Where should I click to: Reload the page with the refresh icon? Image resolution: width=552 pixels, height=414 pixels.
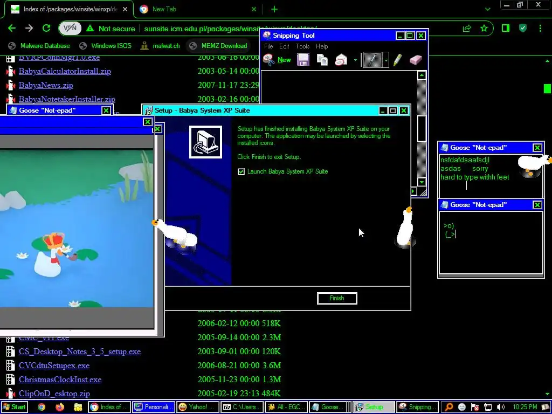[46, 29]
